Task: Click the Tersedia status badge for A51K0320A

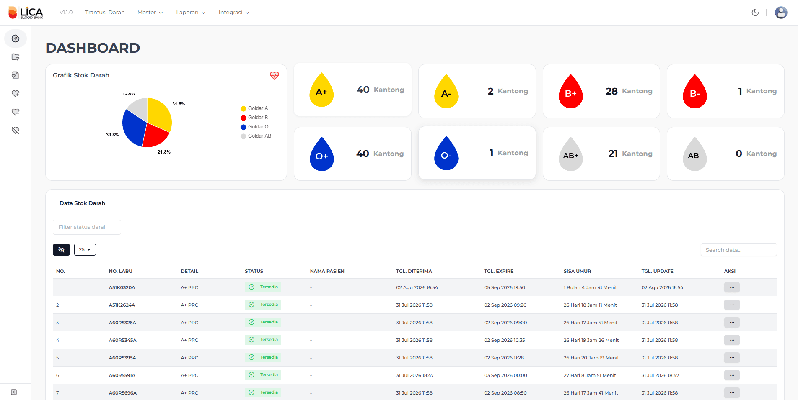Action: coord(263,287)
